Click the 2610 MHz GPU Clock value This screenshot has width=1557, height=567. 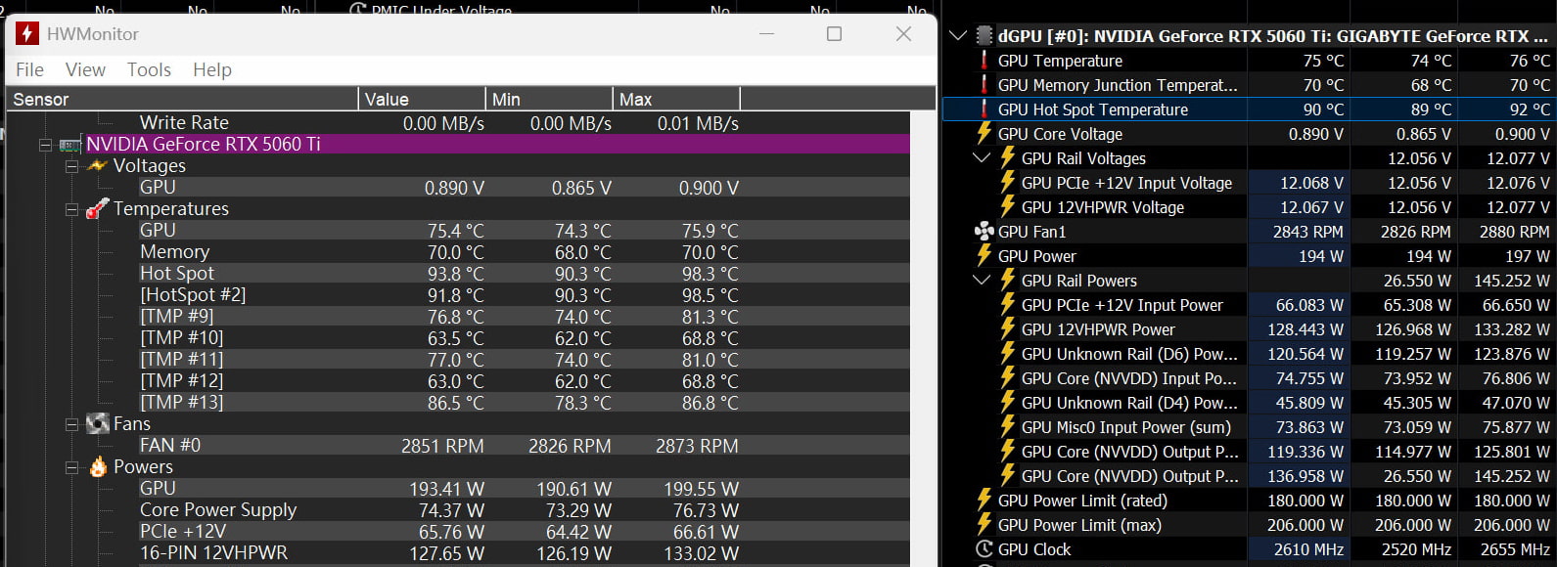coord(1308,549)
